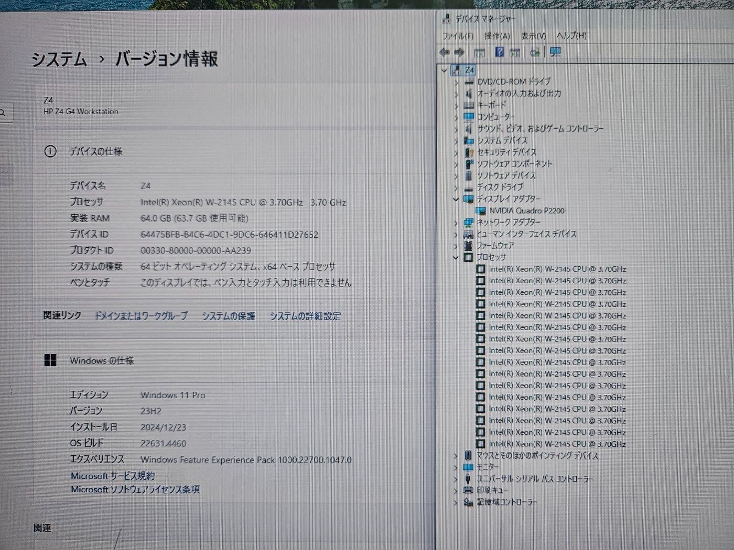The image size is (734, 550).
Task: Click the NVIDIA Quadro P2200 adapter icon
Action: pyautogui.click(x=480, y=211)
